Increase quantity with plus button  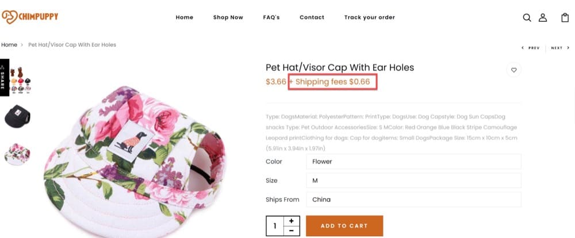[292, 221]
